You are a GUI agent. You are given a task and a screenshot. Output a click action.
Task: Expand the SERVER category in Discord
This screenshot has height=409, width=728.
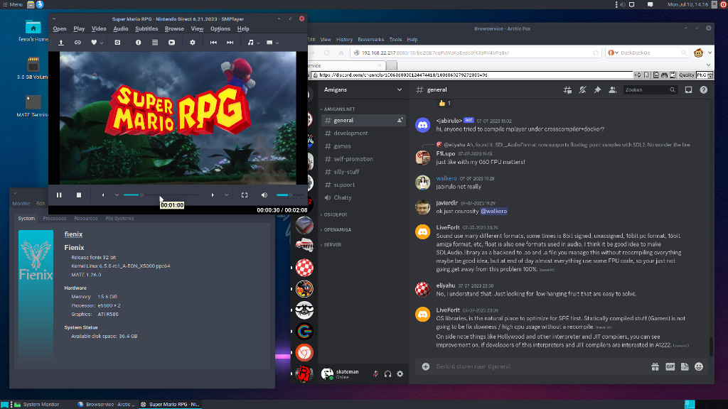[333, 244]
